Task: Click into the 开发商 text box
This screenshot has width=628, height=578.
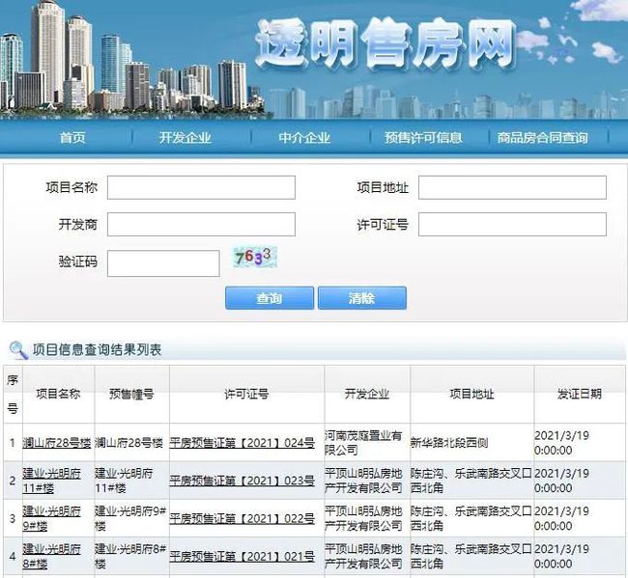Action: point(201,225)
